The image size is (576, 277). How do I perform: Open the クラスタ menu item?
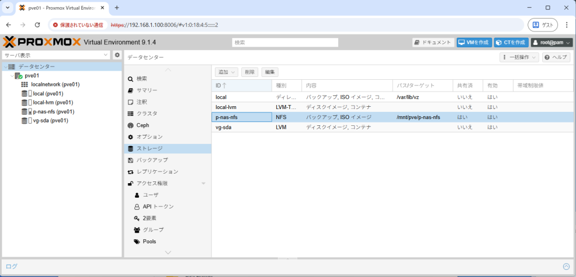[168, 113]
